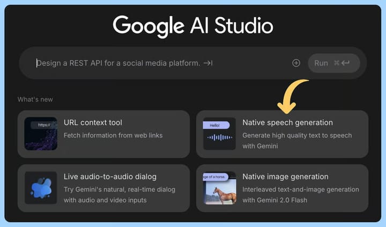Select the 'Native image generation' title
Viewport: 386px width, 227px height.
pos(285,177)
